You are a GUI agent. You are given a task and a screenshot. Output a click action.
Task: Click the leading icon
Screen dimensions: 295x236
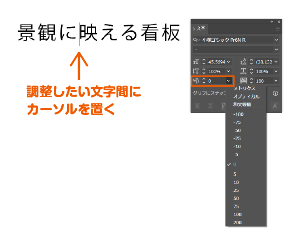point(244,62)
